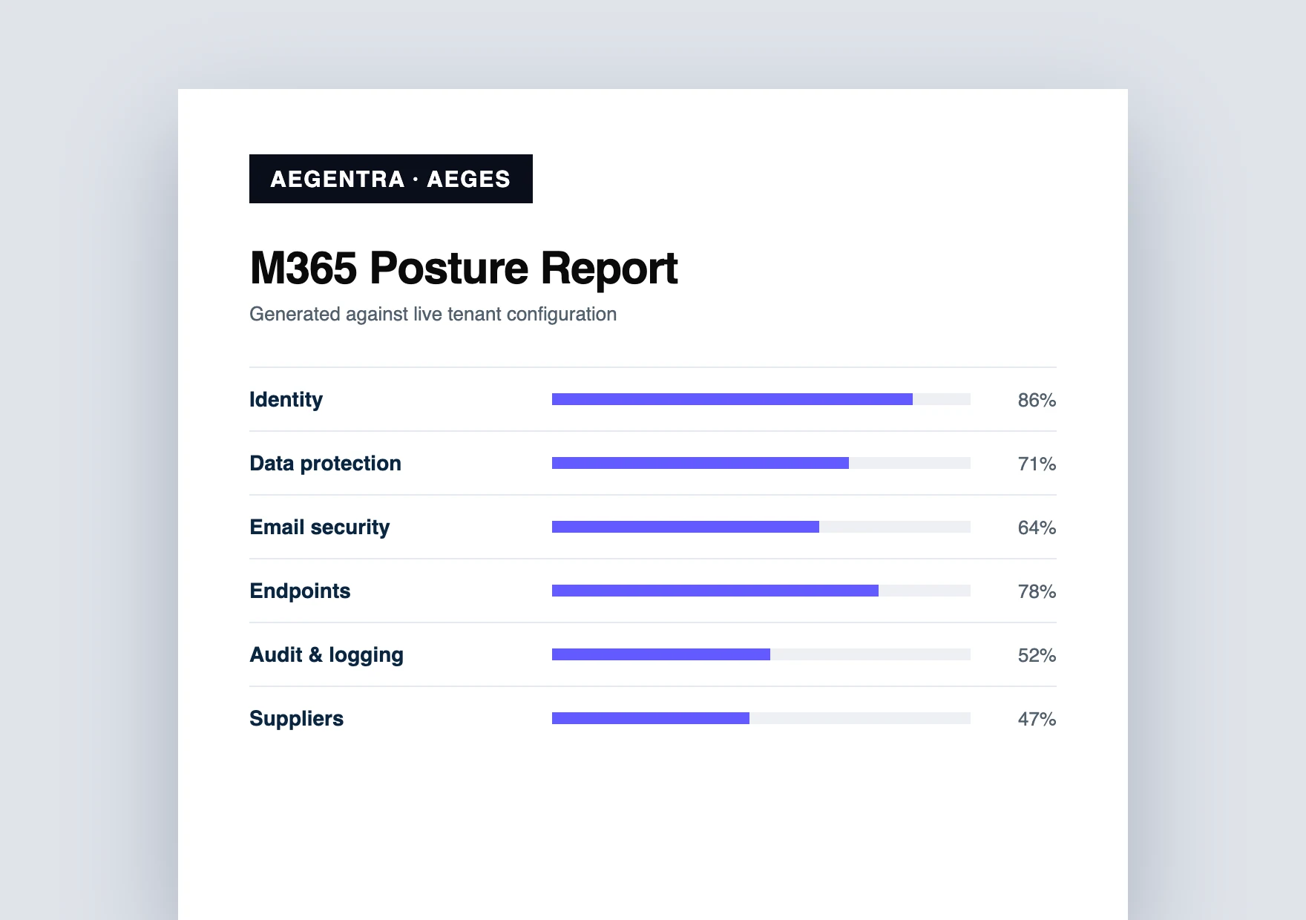Screen dimensions: 1306x920
Task: Click the Suppliers progress bar
Action: click(x=761, y=718)
